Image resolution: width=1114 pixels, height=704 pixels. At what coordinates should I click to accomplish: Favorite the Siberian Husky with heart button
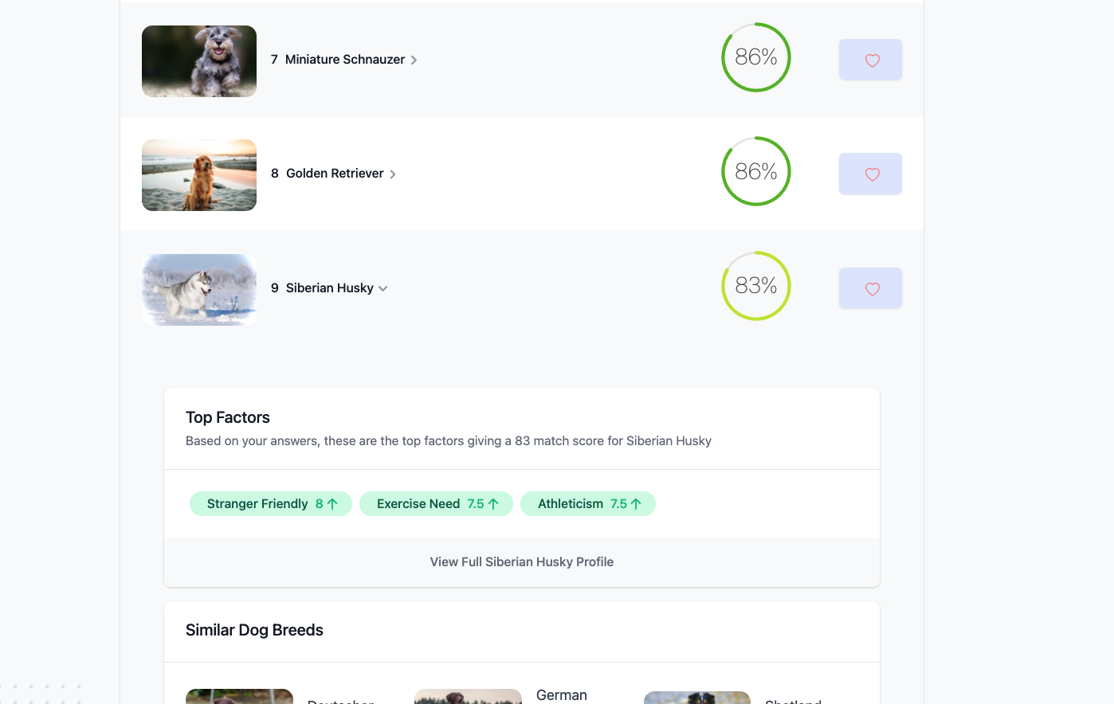point(870,288)
